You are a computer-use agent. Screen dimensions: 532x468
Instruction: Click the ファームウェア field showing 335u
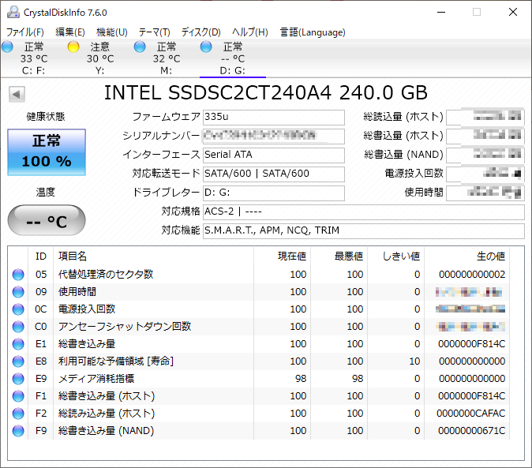point(273,117)
